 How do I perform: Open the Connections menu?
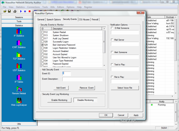coord(33,7)
